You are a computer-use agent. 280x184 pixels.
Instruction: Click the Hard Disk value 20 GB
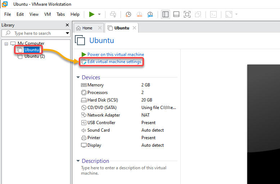pyautogui.click(x=147, y=100)
